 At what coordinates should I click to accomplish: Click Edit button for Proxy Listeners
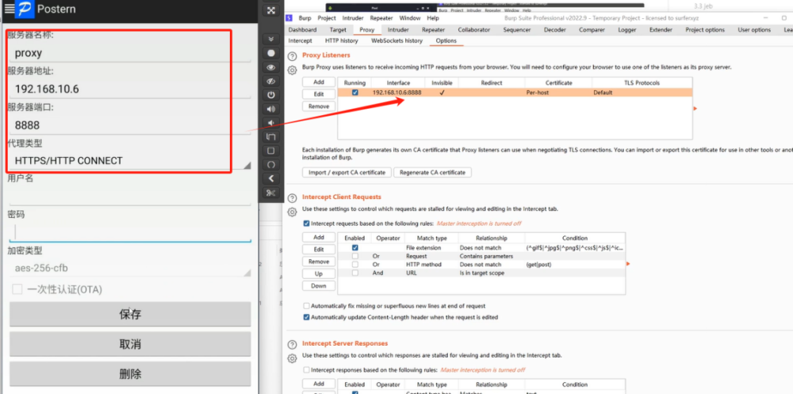click(x=319, y=94)
